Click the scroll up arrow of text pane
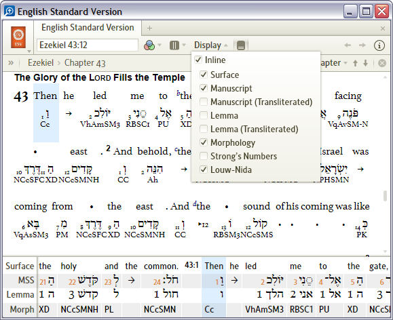Image resolution: width=393 pixels, height=320 pixels. (385, 77)
